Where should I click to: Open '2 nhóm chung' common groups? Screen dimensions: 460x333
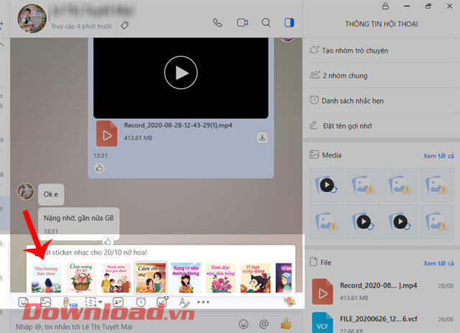click(x=381, y=76)
